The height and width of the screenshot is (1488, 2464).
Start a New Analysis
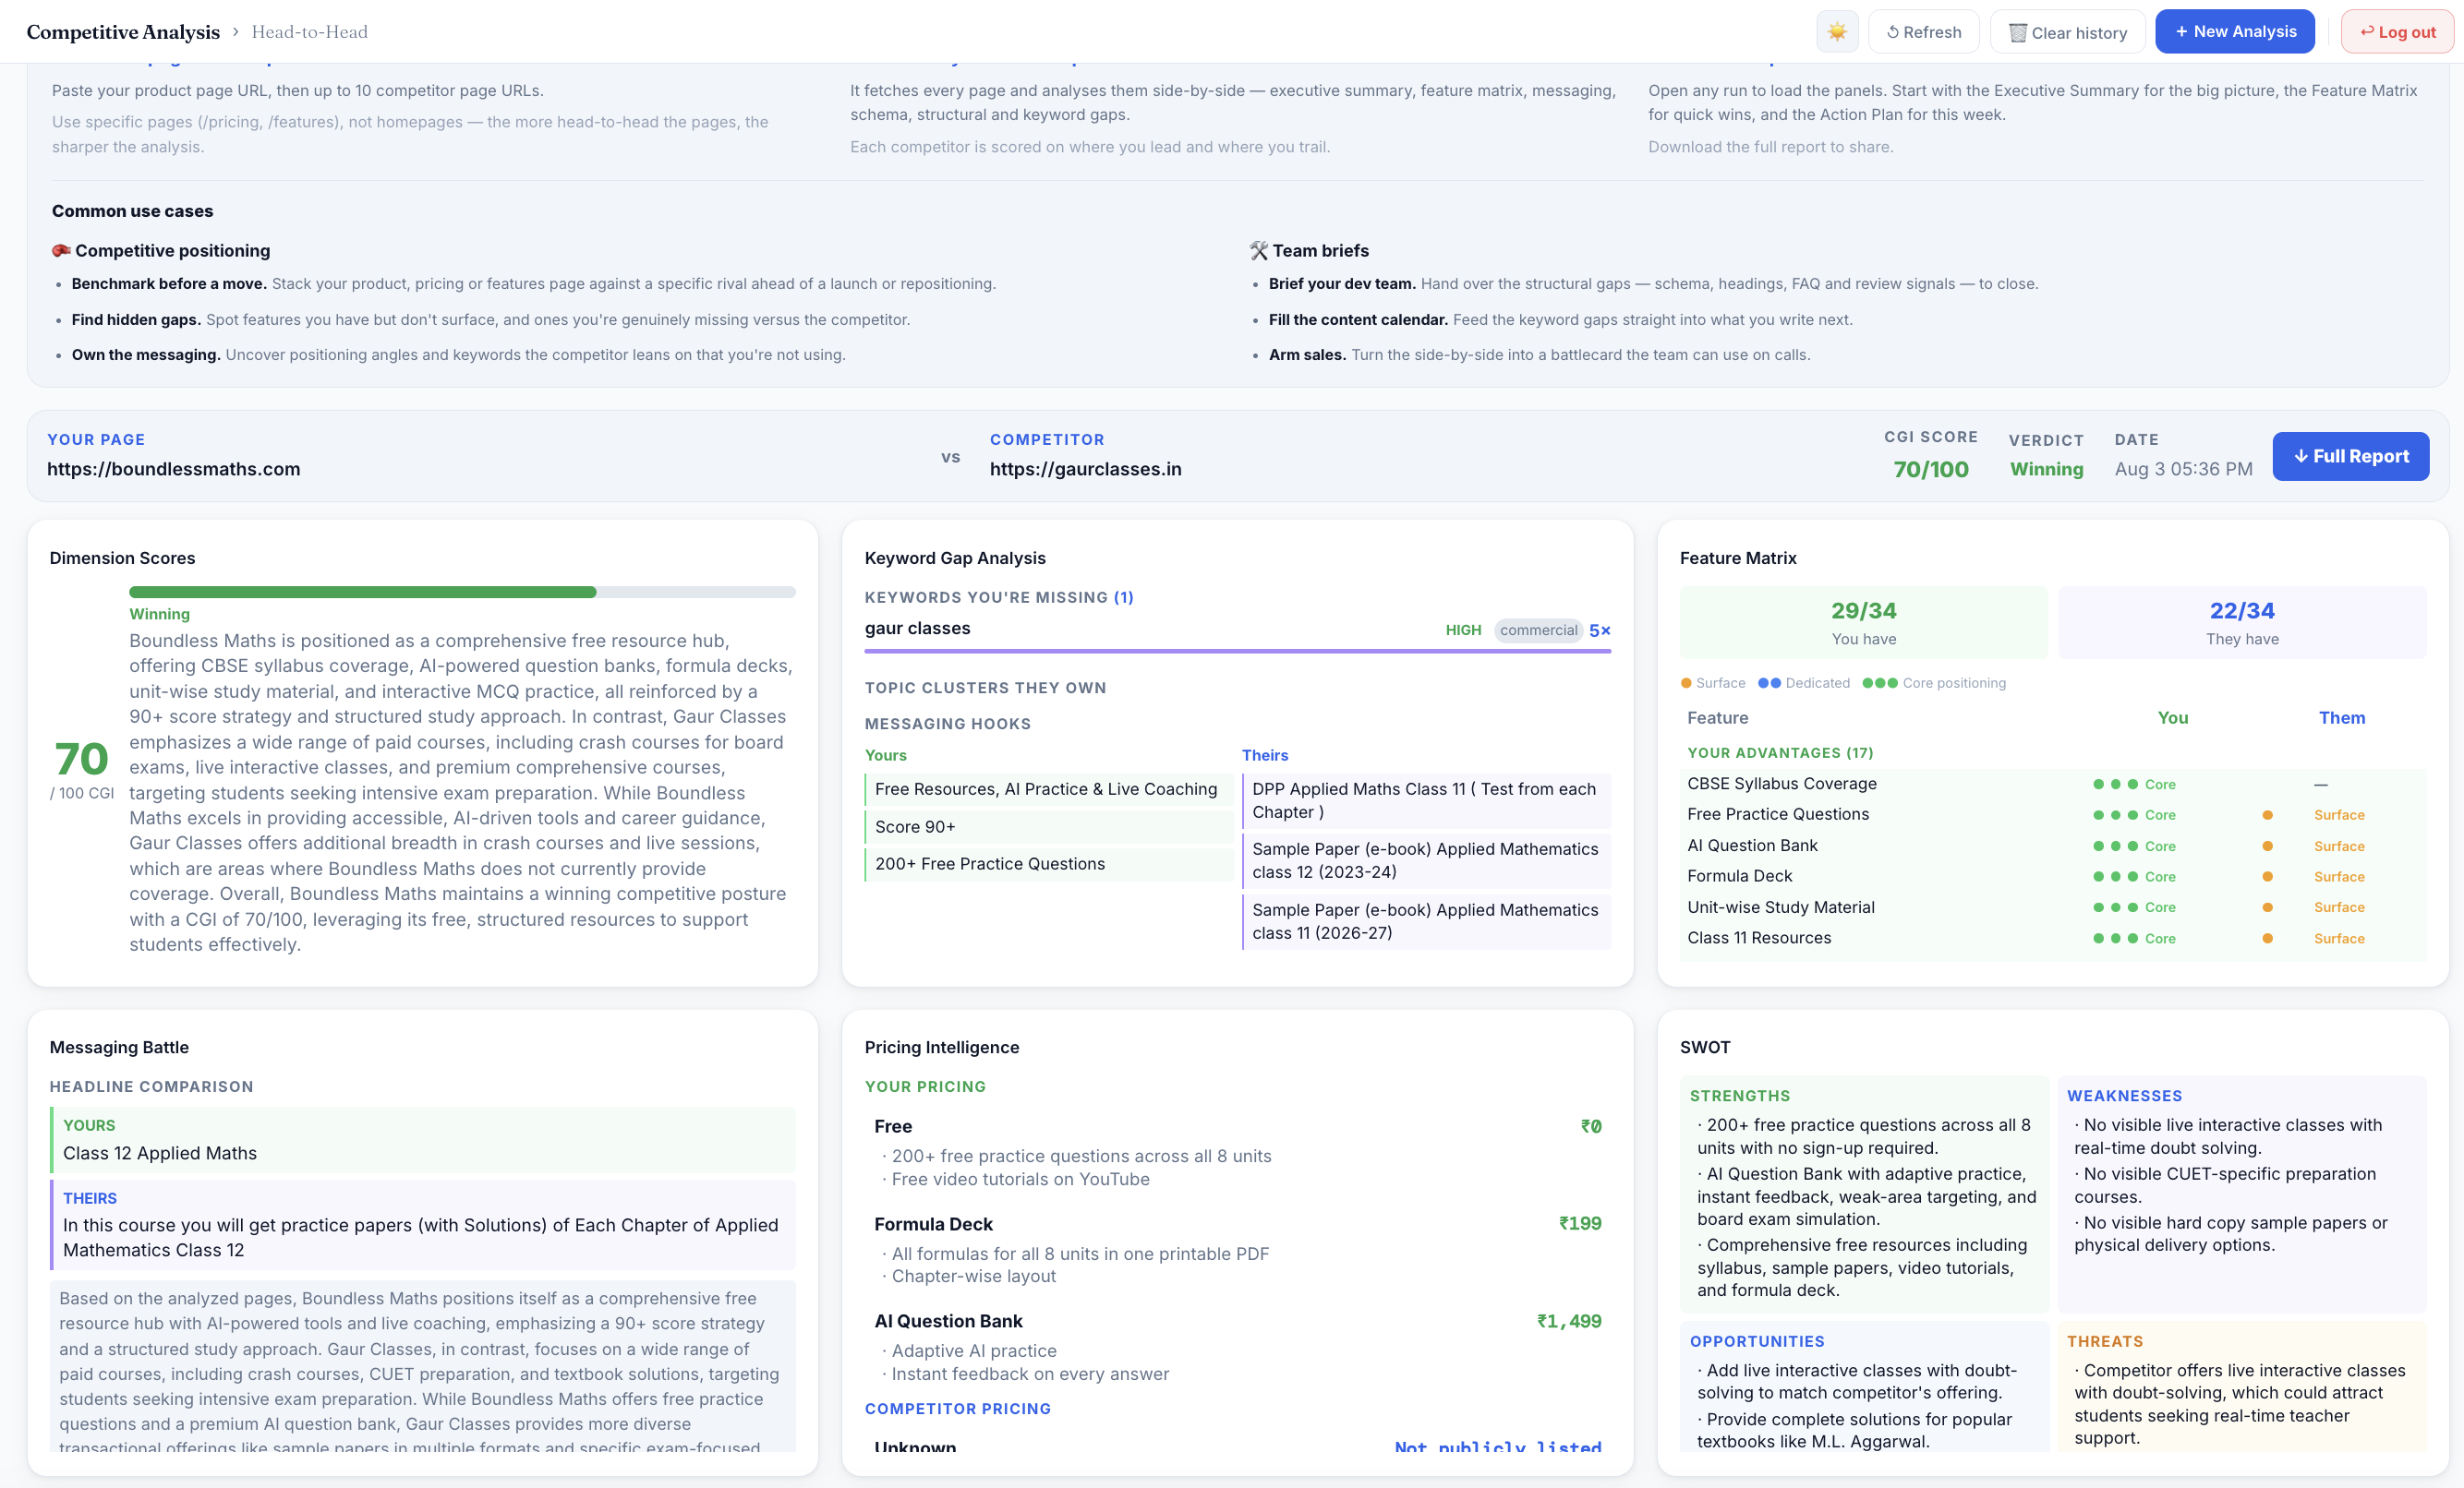[x=2234, y=31]
